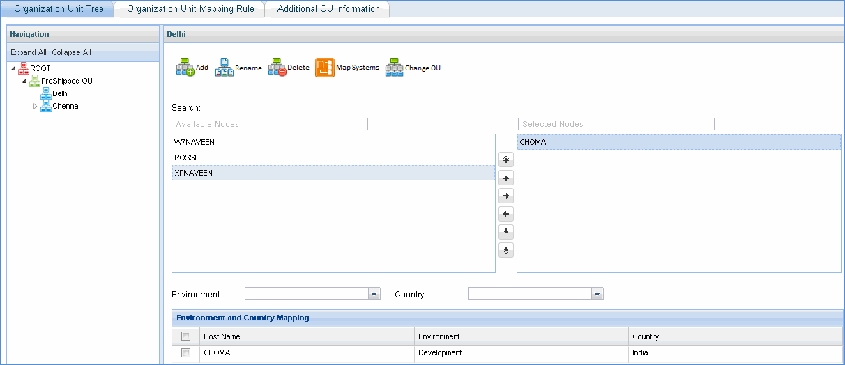Image resolution: width=845 pixels, height=365 pixels.
Task: Click the Available Nodes search field
Action: (269, 124)
